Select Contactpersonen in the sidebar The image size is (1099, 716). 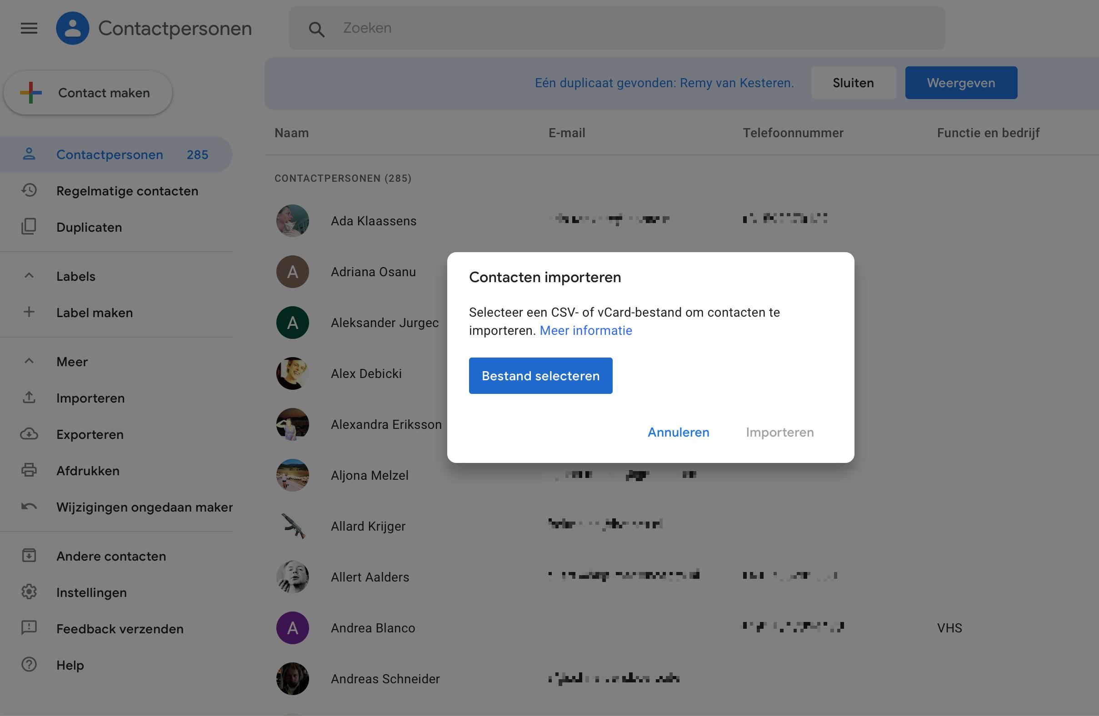pos(110,154)
